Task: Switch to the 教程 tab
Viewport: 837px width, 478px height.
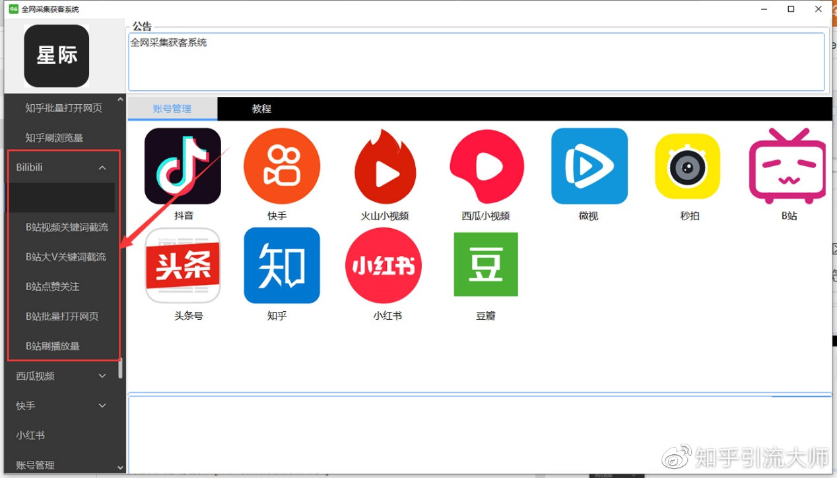Action: [x=261, y=109]
